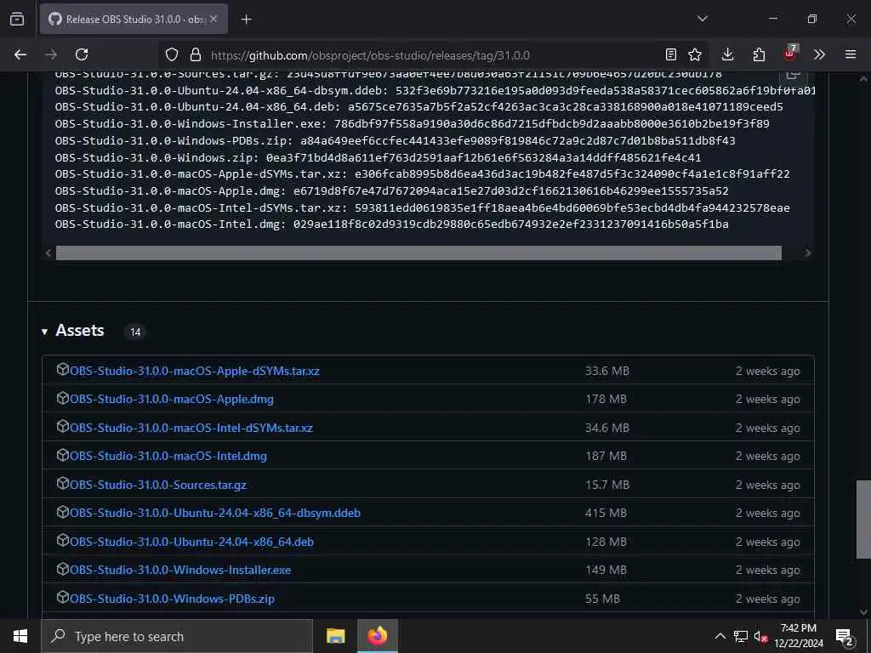Reload the current page
The height and width of the screenshot is (653, 871).
point(82,54)
